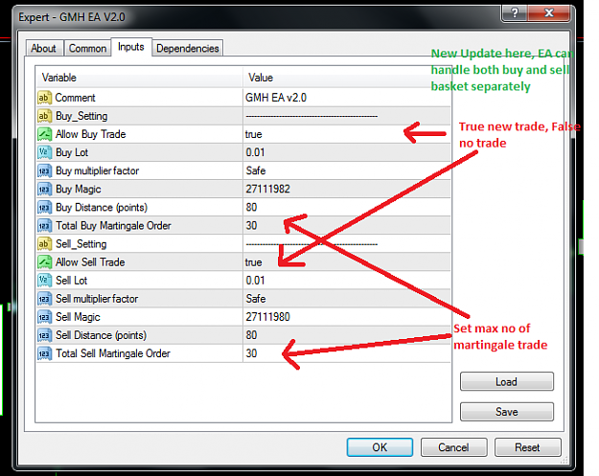
Task: Click the integer icon beside Sell multiplier factor
Action: pyautogui.click(x=44, y=299)
